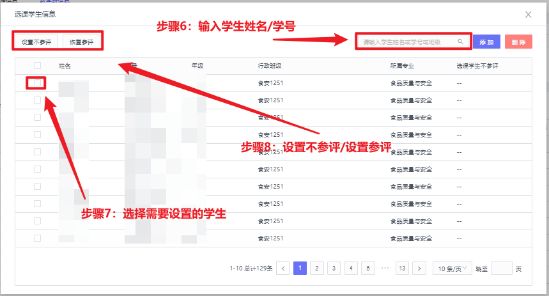
Task: Click the pagination ellipsis to skip pages
Action: pyautogui.click(x=385, y=269)
